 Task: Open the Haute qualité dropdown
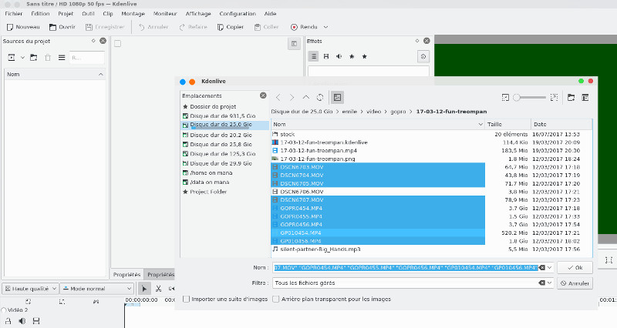[31, 289]
